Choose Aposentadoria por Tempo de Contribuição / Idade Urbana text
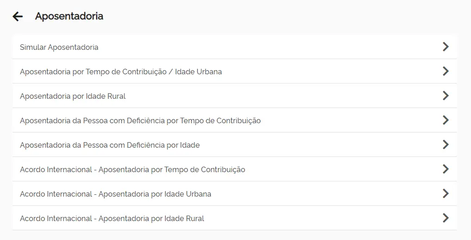 pos(121,72)
